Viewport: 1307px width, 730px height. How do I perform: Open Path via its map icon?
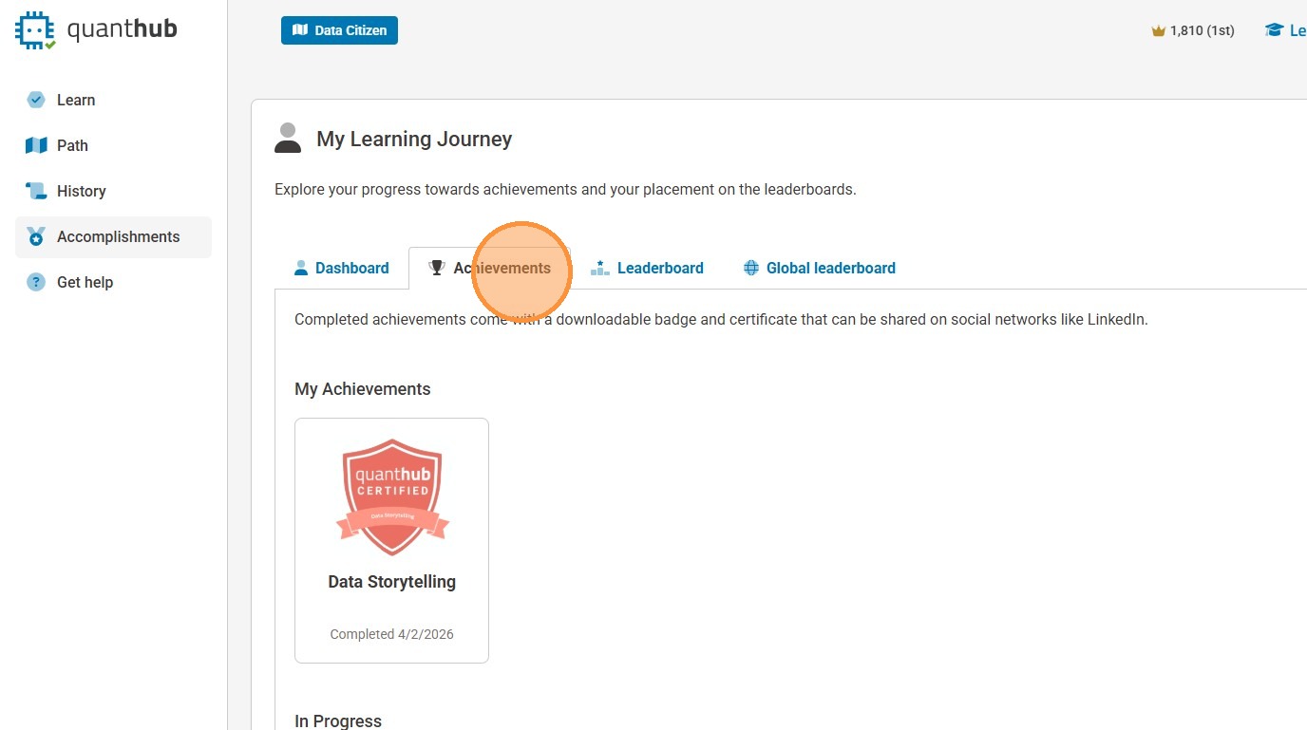point(36,145)
